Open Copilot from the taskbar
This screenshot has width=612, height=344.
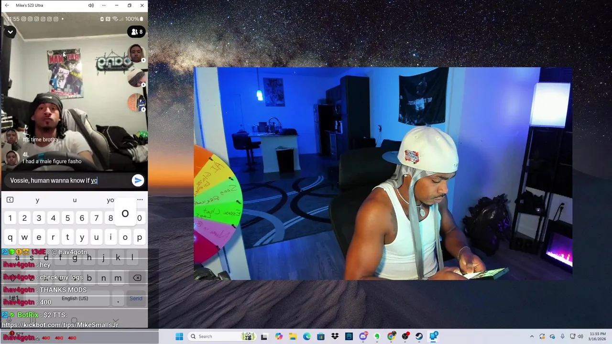[278, 336]
